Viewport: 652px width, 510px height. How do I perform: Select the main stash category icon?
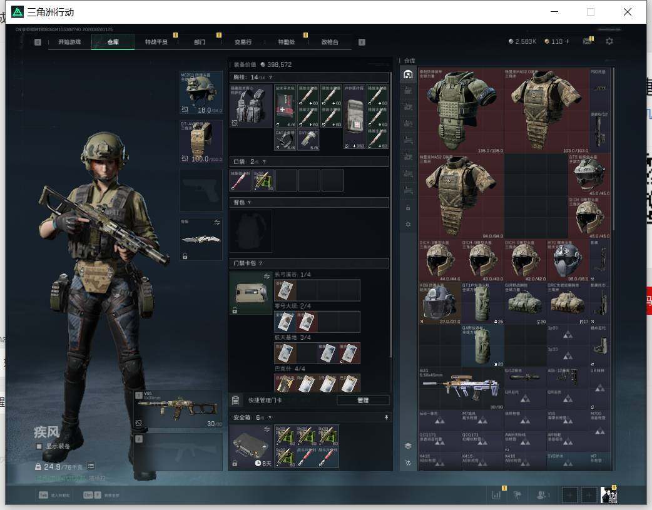408,74
